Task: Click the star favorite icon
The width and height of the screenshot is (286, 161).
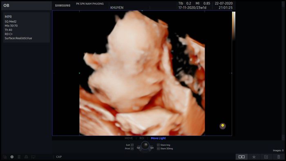Action: [254, 157]
